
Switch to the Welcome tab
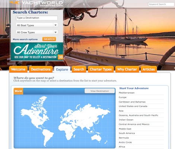pyautogui.click(x=18, y=69)
